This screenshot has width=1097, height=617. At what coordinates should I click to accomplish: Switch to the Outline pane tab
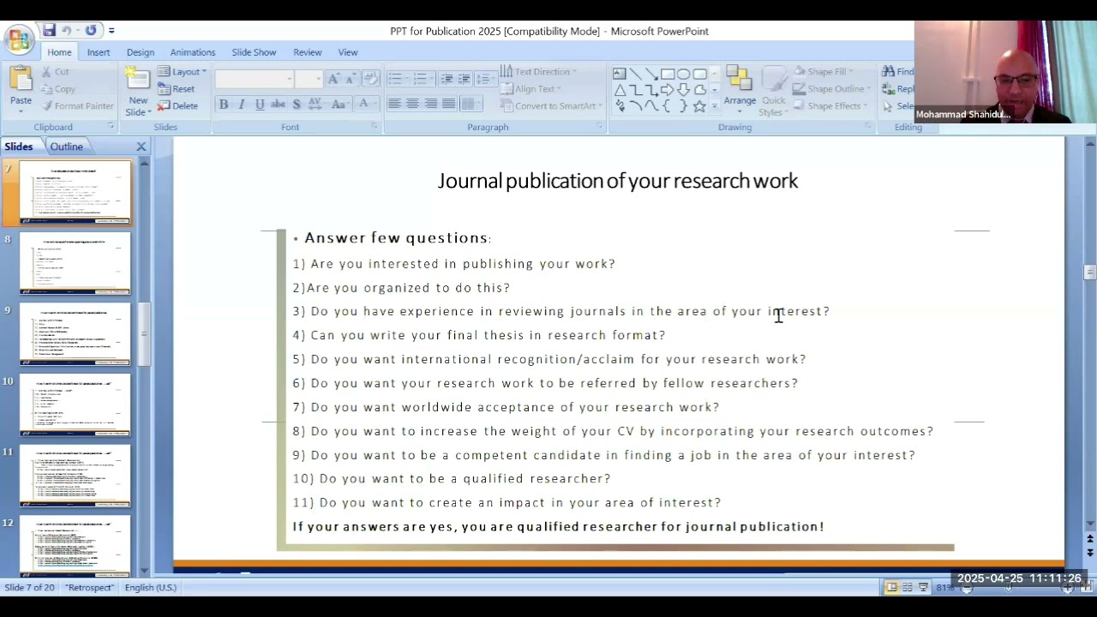[x=66, y=147]
